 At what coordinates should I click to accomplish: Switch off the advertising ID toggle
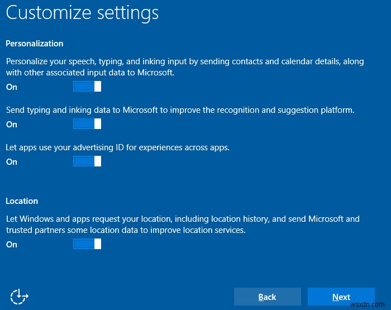87,161
